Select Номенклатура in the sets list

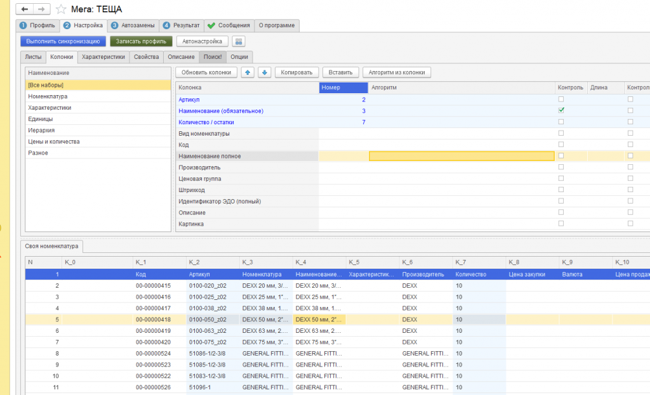48,96
